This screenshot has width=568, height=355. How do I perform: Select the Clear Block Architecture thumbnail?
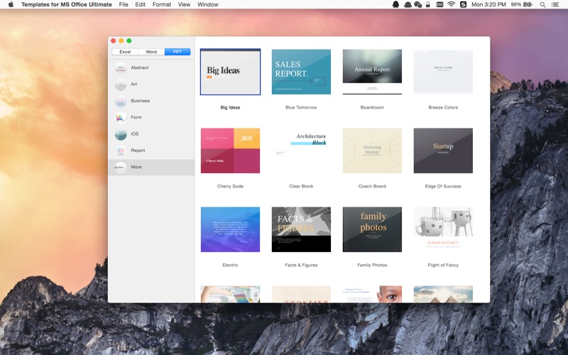301,151
